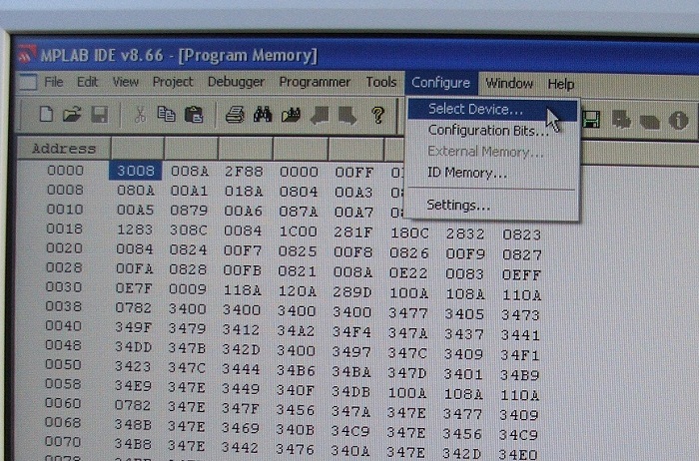Click the Copy toolbar icon

click(x=166, y=115)
